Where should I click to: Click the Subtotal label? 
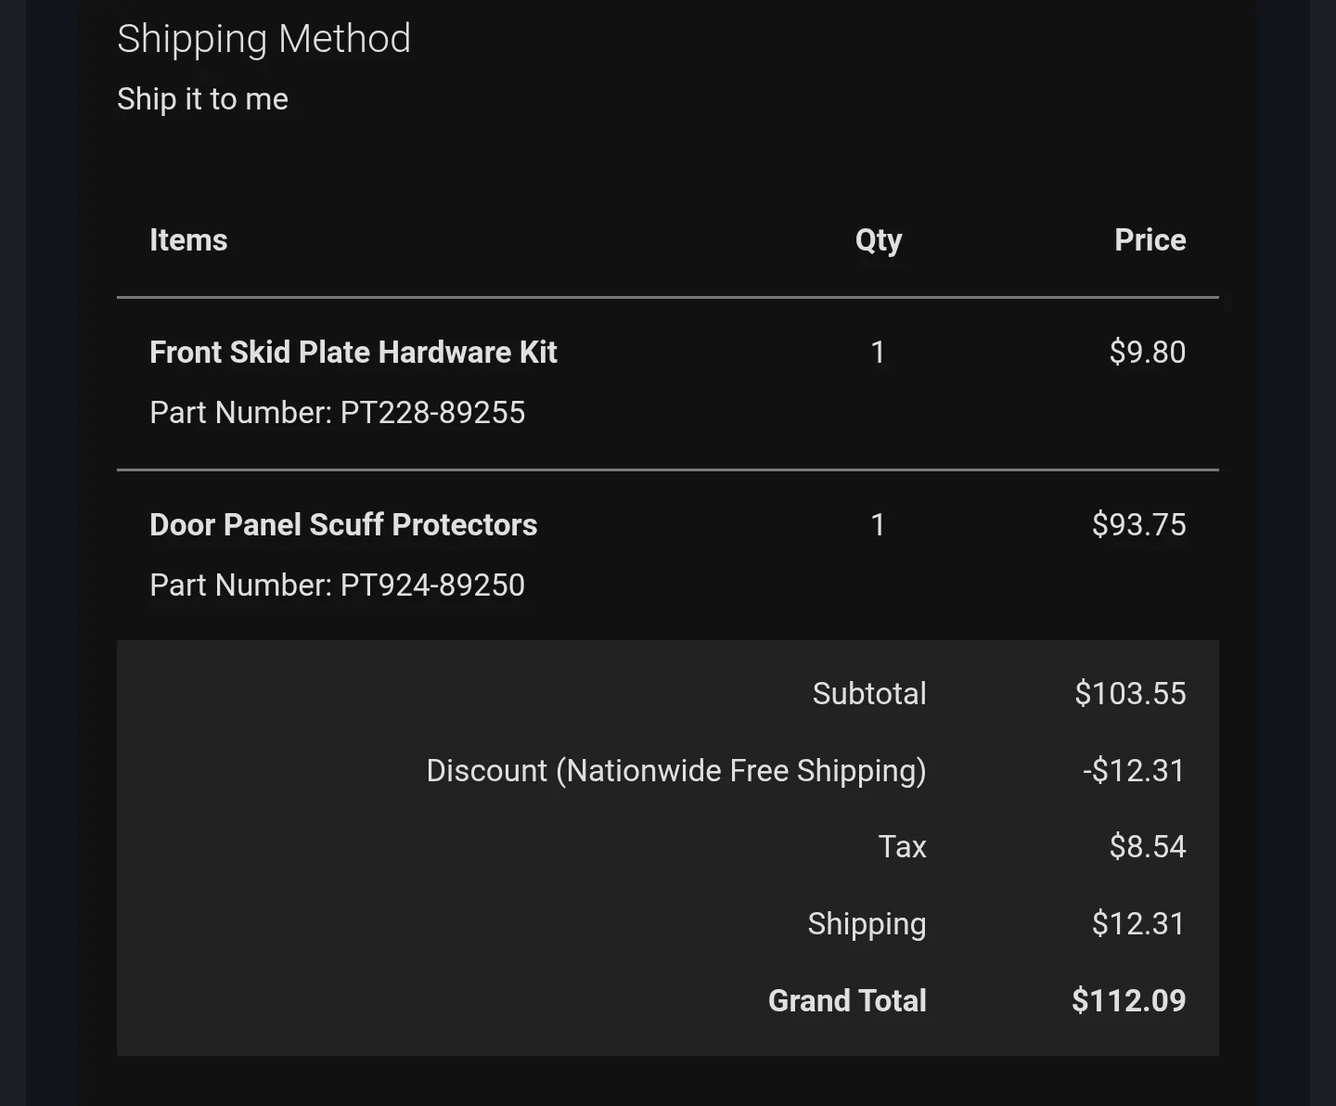click(x=869, y=694)
